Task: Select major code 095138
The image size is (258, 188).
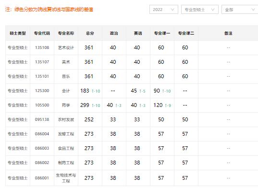Action: [42, 119]
